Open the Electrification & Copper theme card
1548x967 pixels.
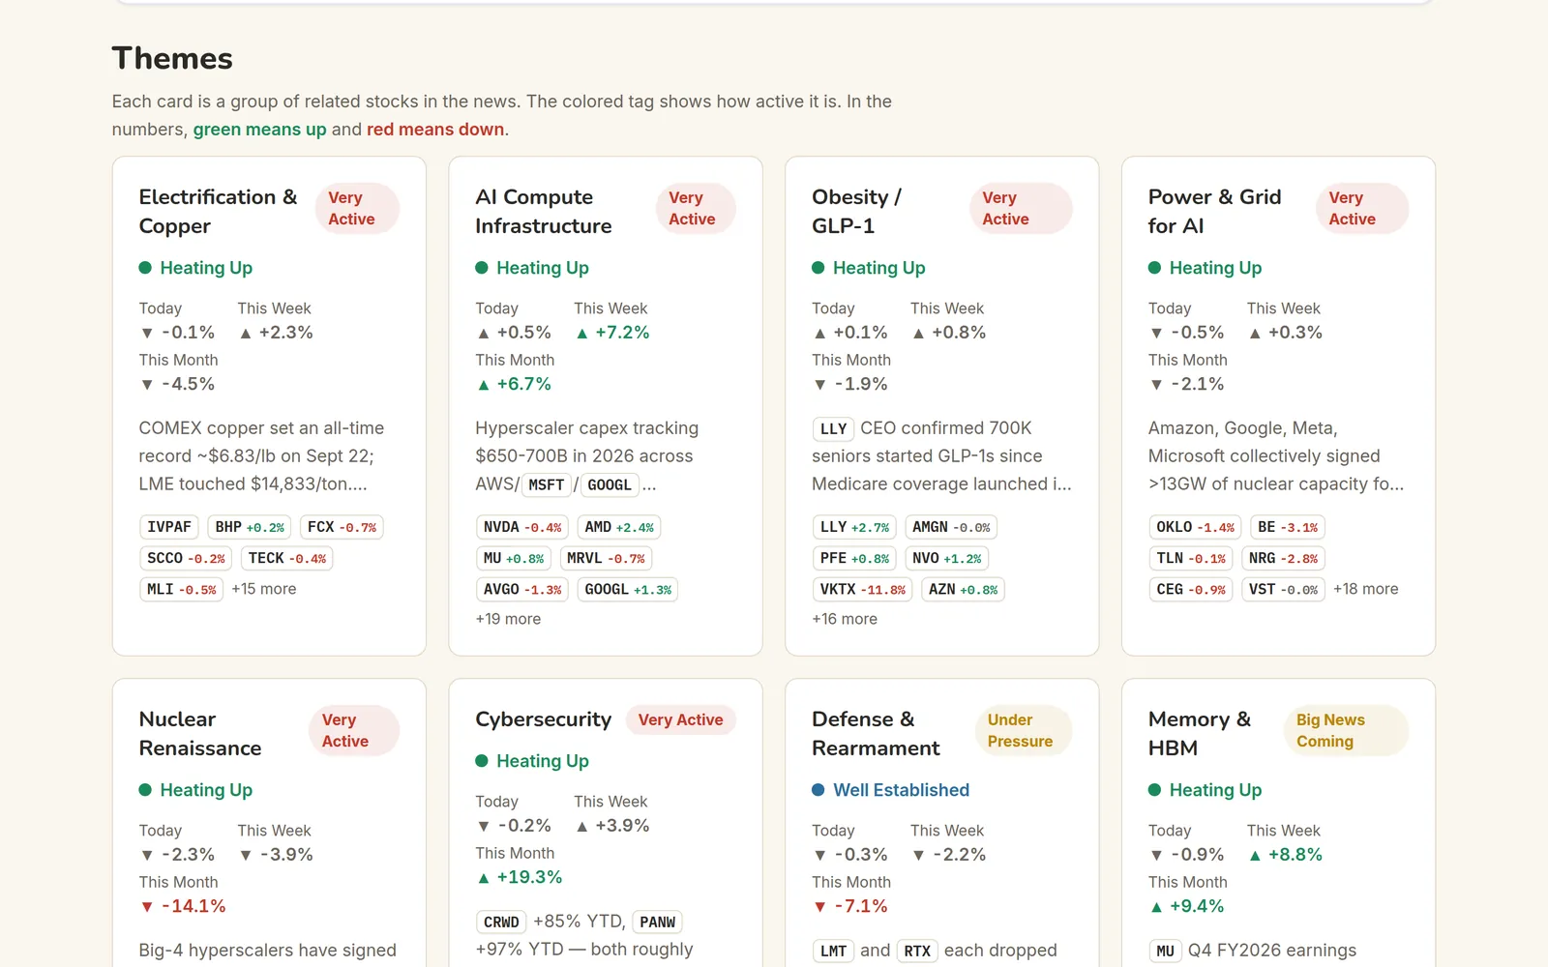coord(269,406)
